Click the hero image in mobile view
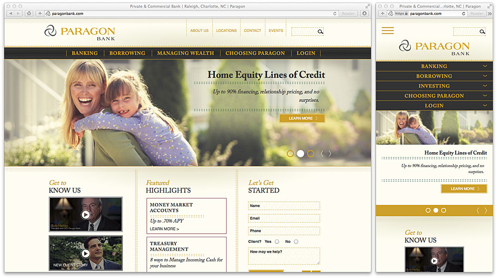498x278 pixels. [x=434, y=127]
